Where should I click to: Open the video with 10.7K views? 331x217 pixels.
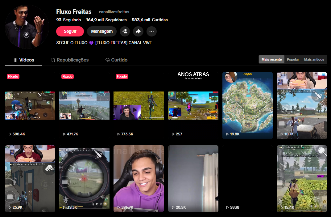point(302,105)
